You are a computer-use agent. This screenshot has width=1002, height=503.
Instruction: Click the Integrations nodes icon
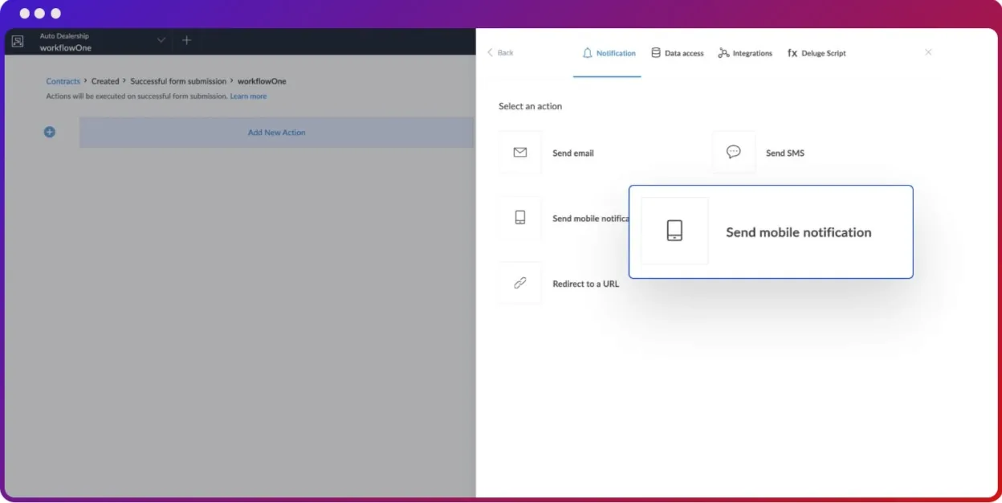(x=723, y=53)
